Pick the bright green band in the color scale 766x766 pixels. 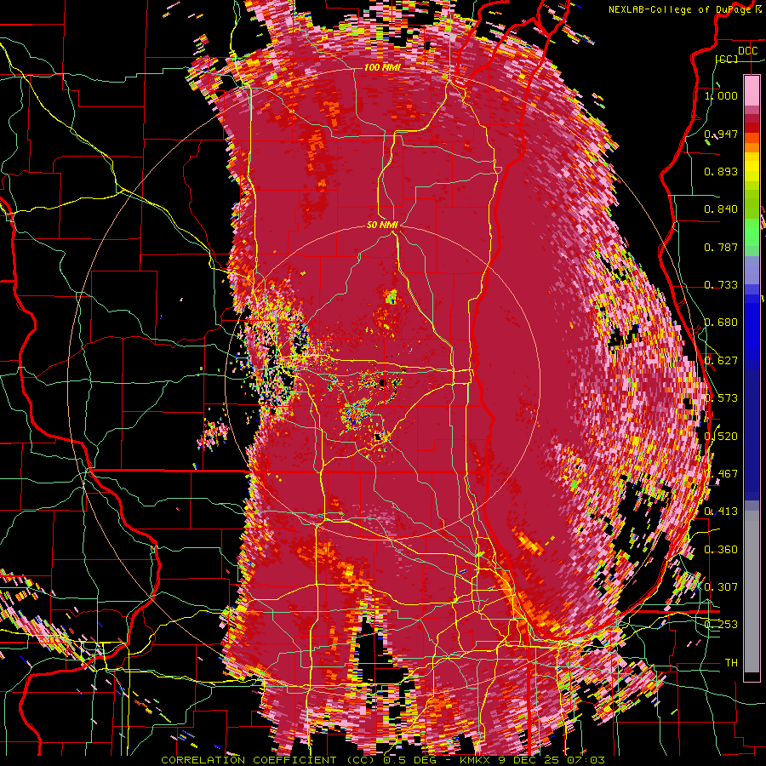tap(752, 232)
